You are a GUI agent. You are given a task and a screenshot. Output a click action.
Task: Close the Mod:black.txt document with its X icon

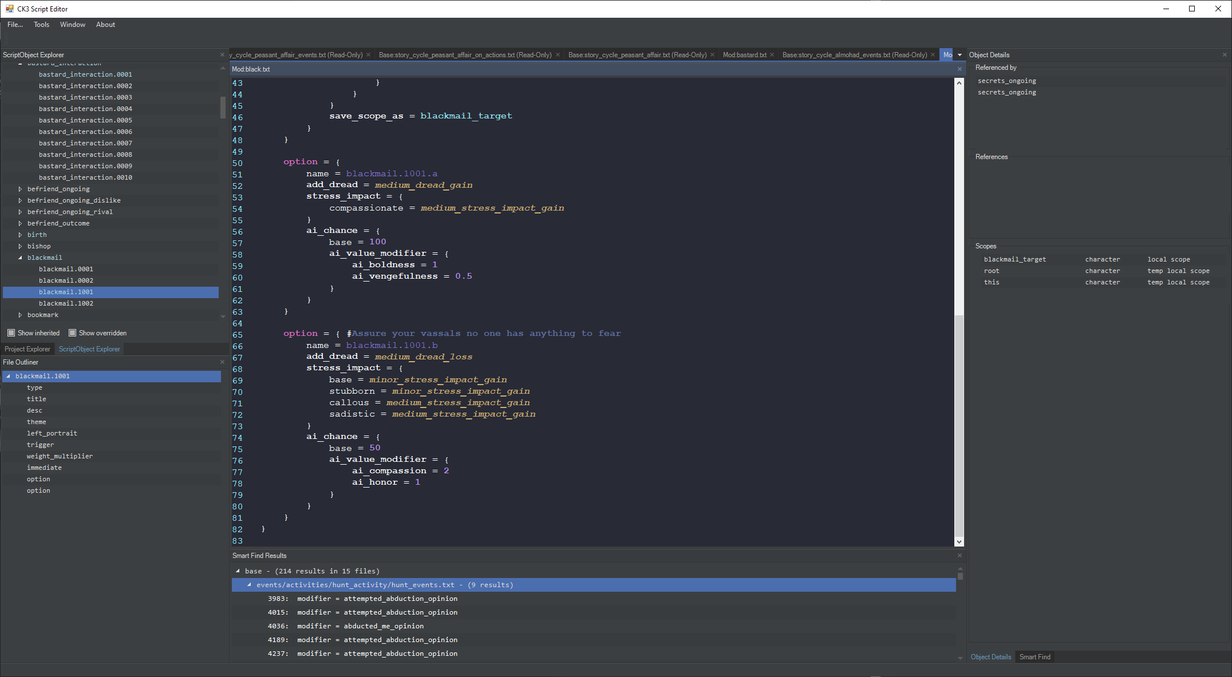pos(959,69)
